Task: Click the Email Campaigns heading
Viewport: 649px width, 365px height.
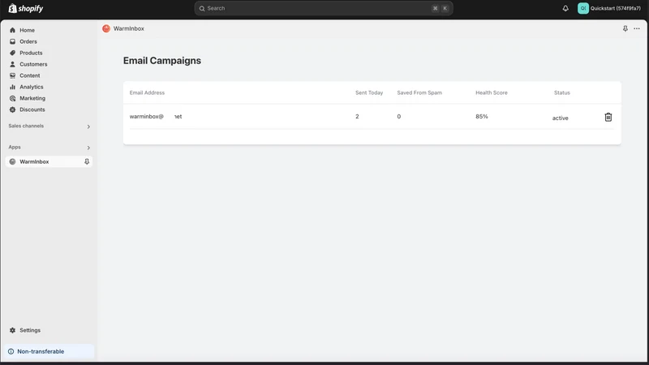Action: (161, 60)
